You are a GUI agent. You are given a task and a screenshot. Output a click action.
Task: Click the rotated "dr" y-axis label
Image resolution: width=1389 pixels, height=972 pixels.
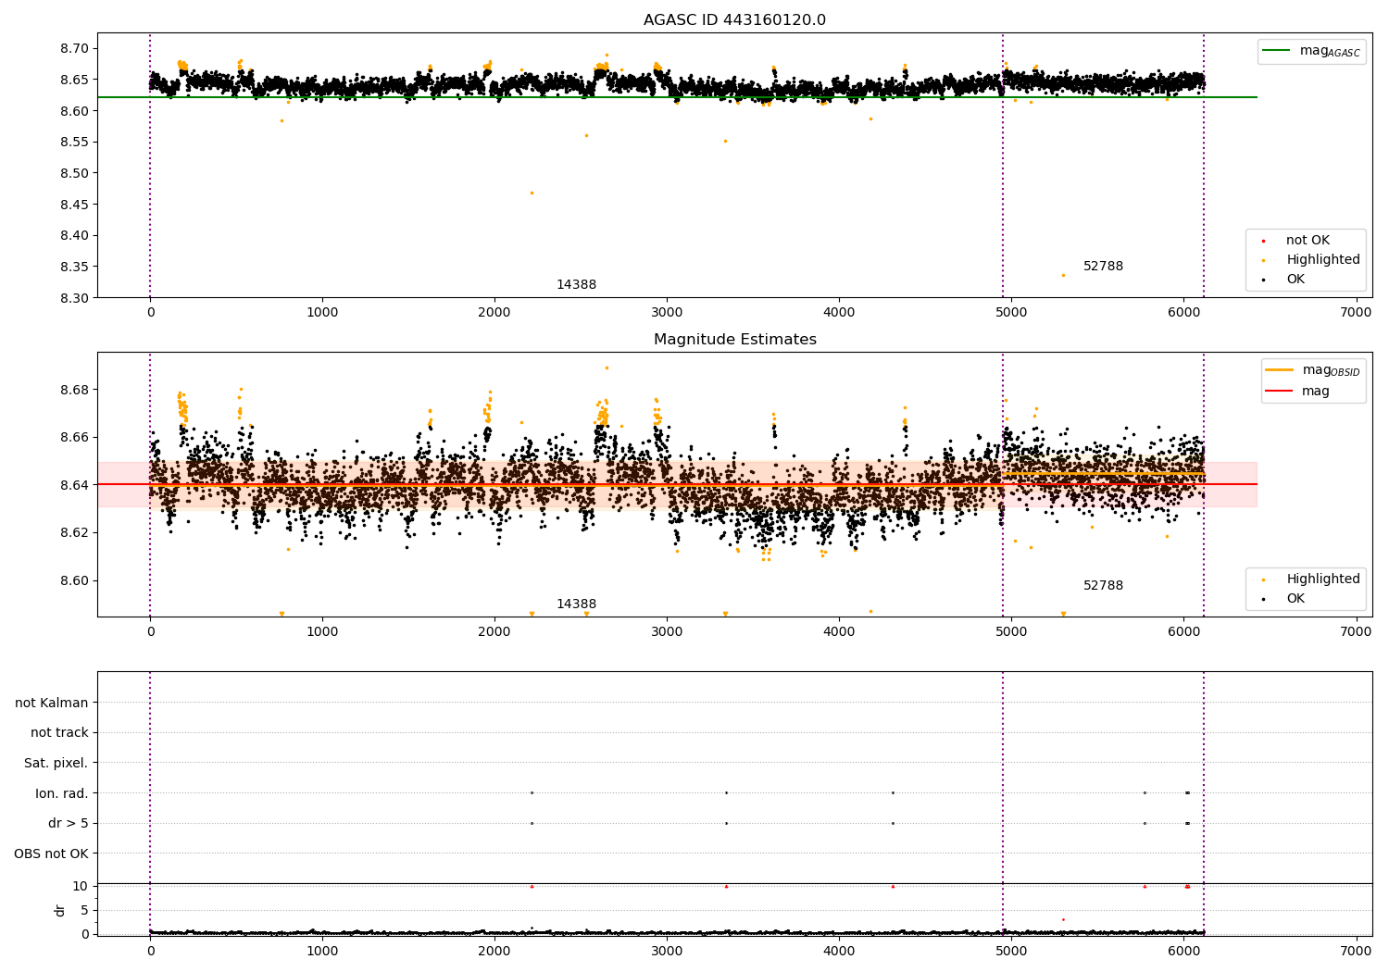(60, 911)
